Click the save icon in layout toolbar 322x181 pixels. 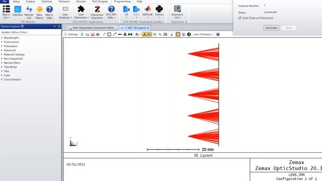click(93, 34)
